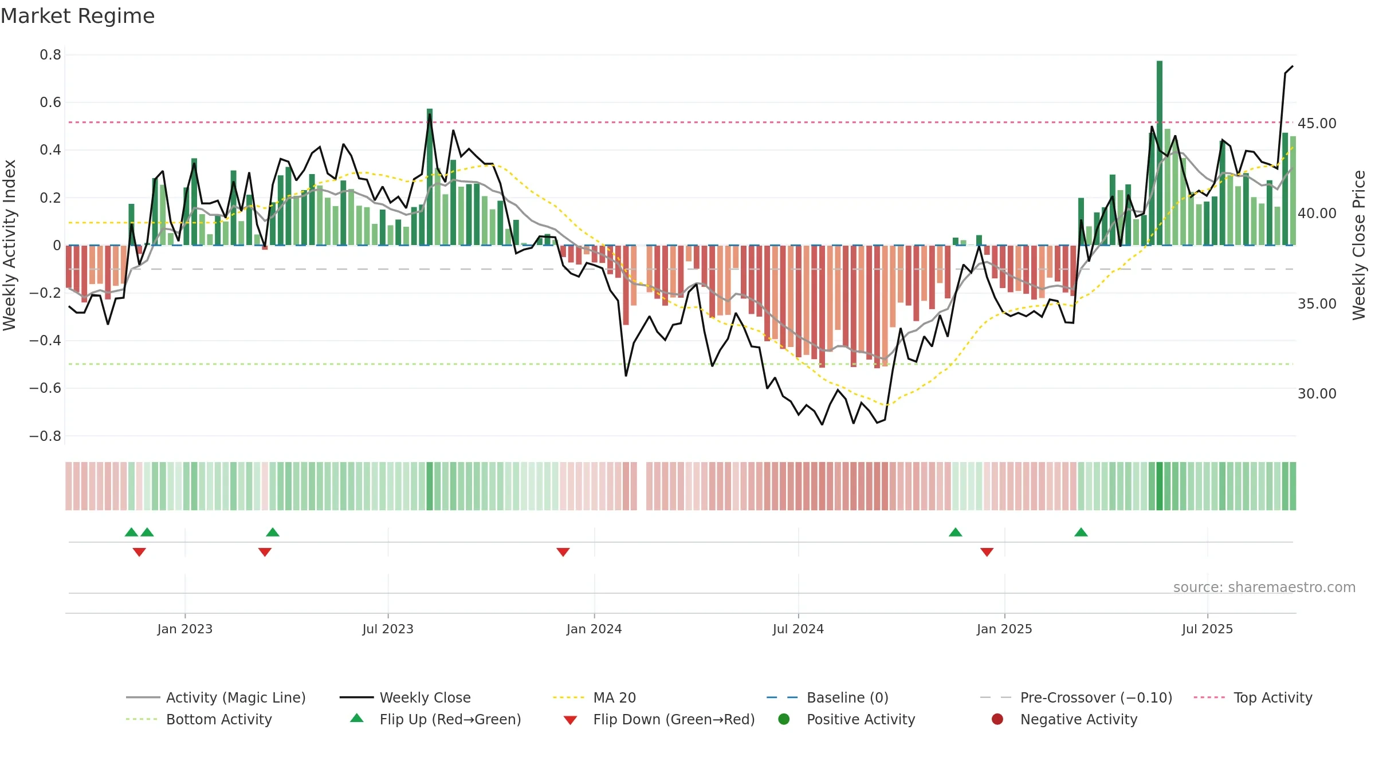Click the Jul 2023 axis label
Screen dimensions: 1375x773
pos(388,629)
